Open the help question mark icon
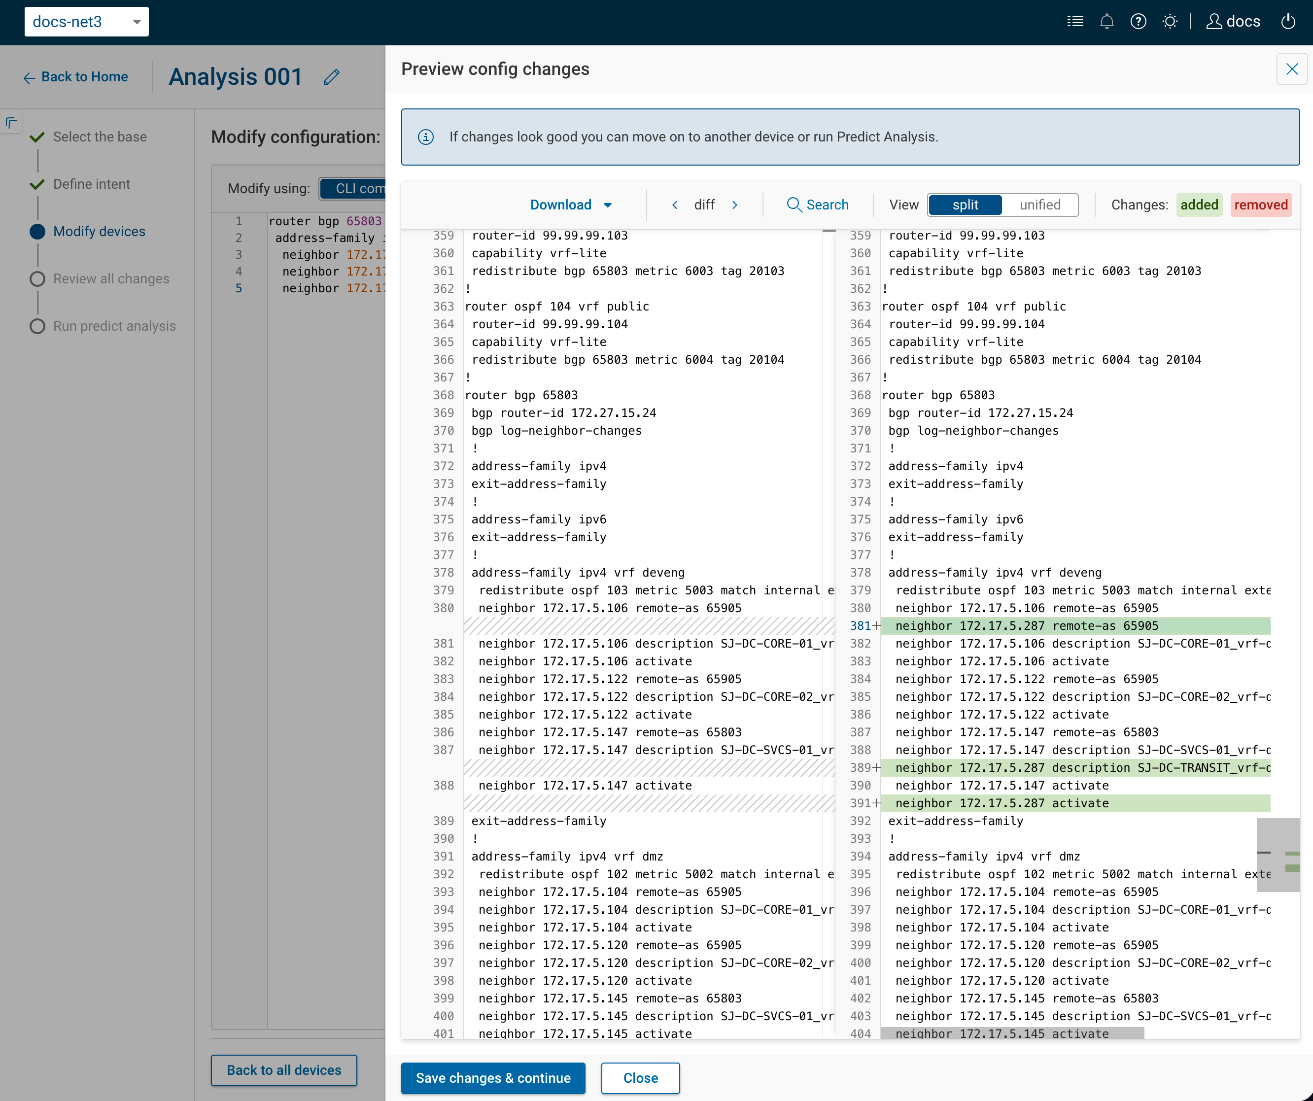This screenshot has height=1101, width=1313. (1138, 22)
